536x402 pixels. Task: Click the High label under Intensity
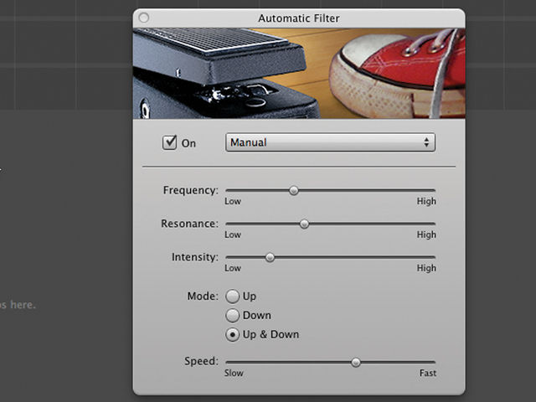(426, 268)
